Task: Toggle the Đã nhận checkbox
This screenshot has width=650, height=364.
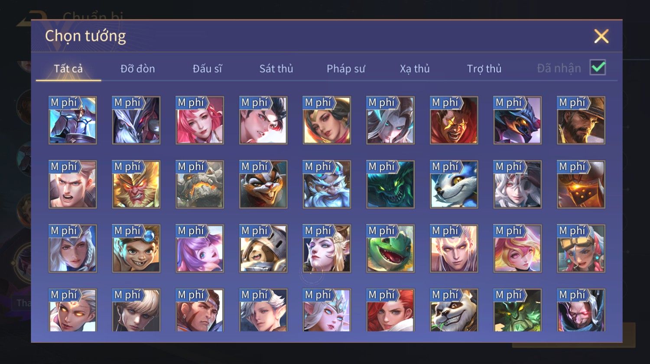Action: (x=598, y=68)
